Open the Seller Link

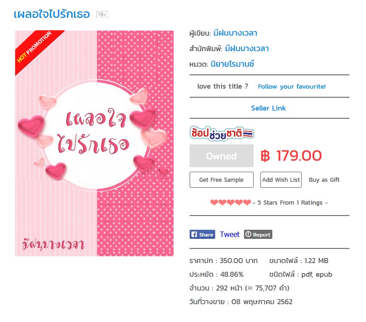[x=268, y=108]
